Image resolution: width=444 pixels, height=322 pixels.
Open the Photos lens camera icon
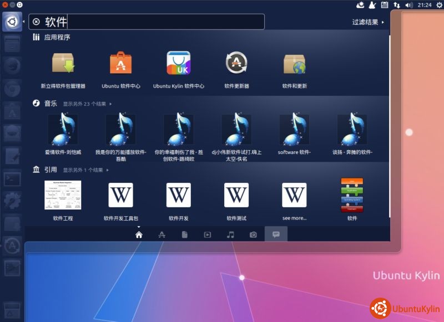click(253, 234)
